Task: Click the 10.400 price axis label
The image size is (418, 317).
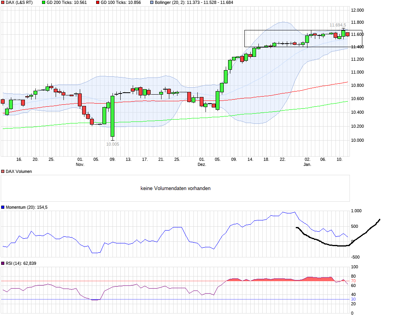Action: point(357,112)
